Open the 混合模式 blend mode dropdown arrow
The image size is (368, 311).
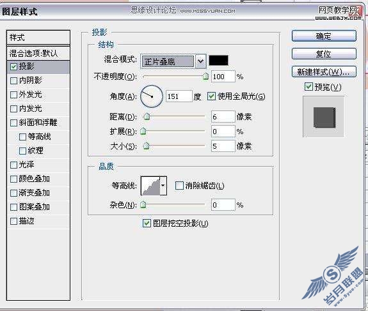[x=200, y=61]
